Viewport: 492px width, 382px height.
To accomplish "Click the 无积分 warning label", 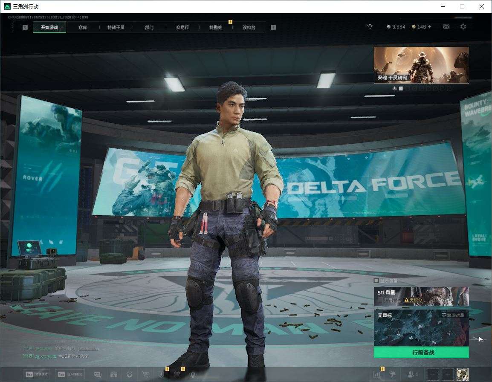I will coord(413,300).
